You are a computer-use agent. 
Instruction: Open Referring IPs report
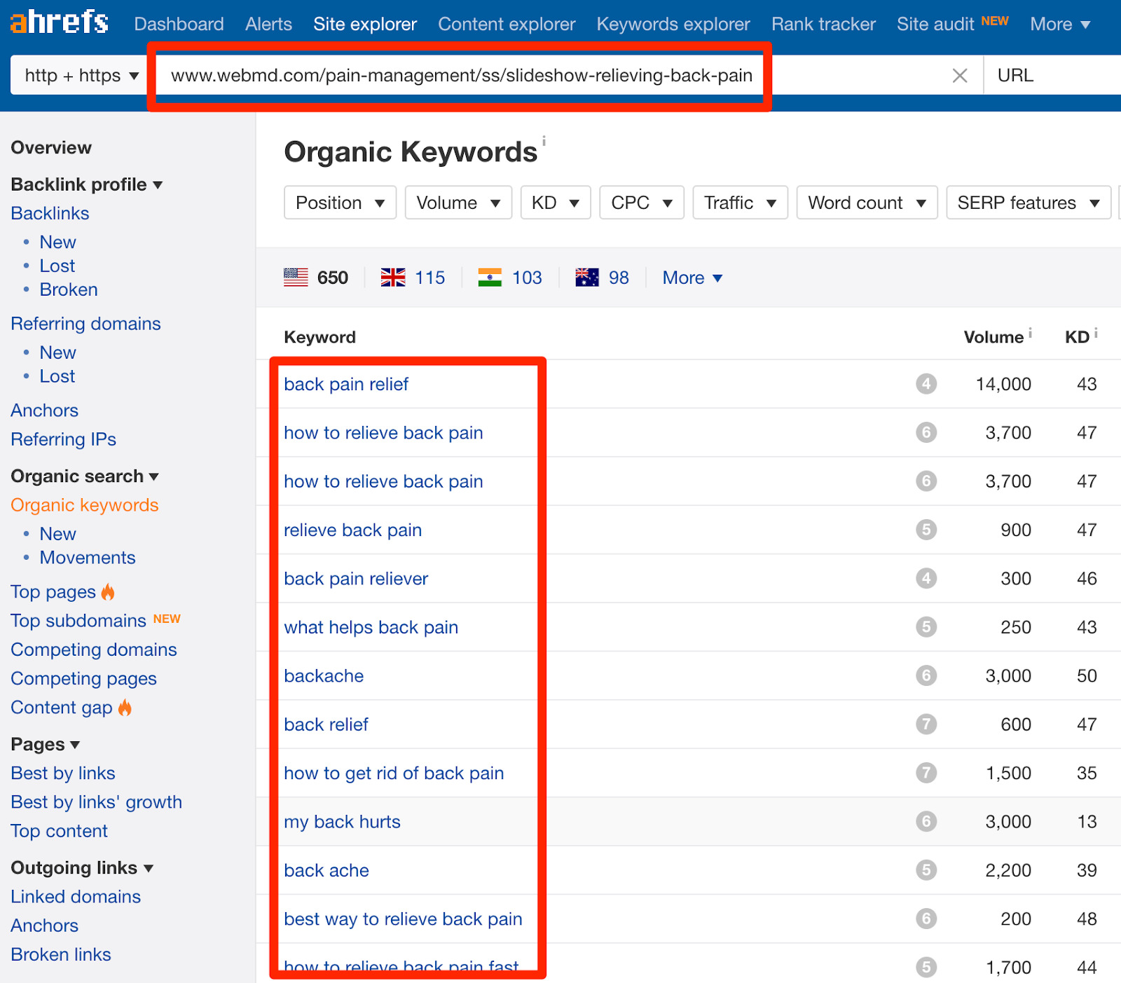tap(63, 439)
